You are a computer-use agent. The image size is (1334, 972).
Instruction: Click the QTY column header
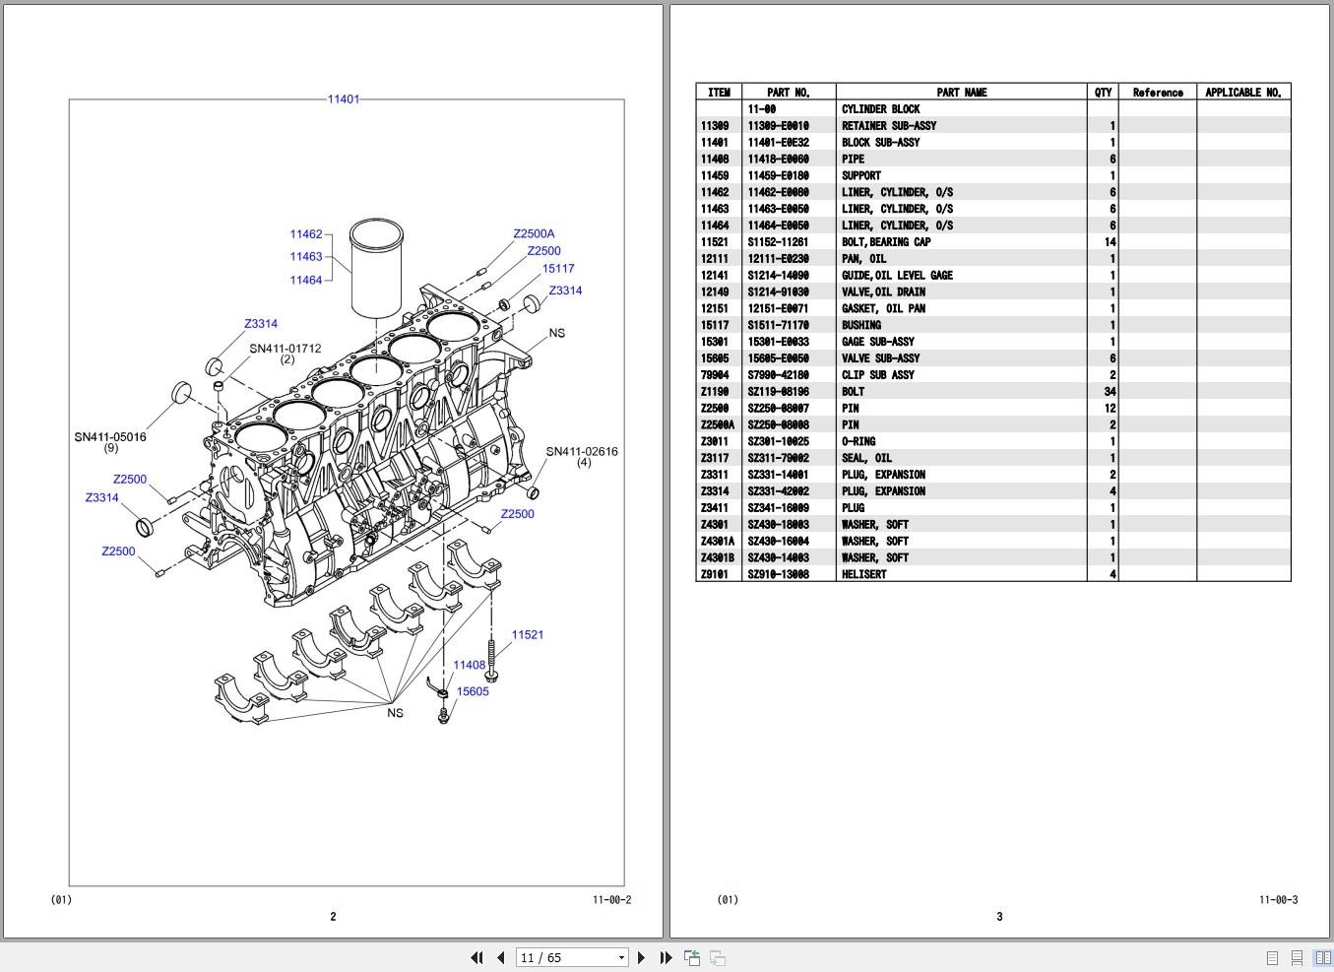point(1103,93)
